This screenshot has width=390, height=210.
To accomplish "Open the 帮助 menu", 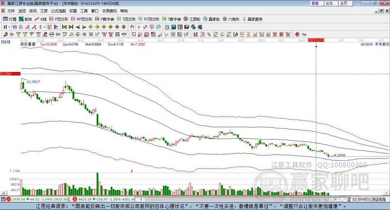I will point(124,11).
